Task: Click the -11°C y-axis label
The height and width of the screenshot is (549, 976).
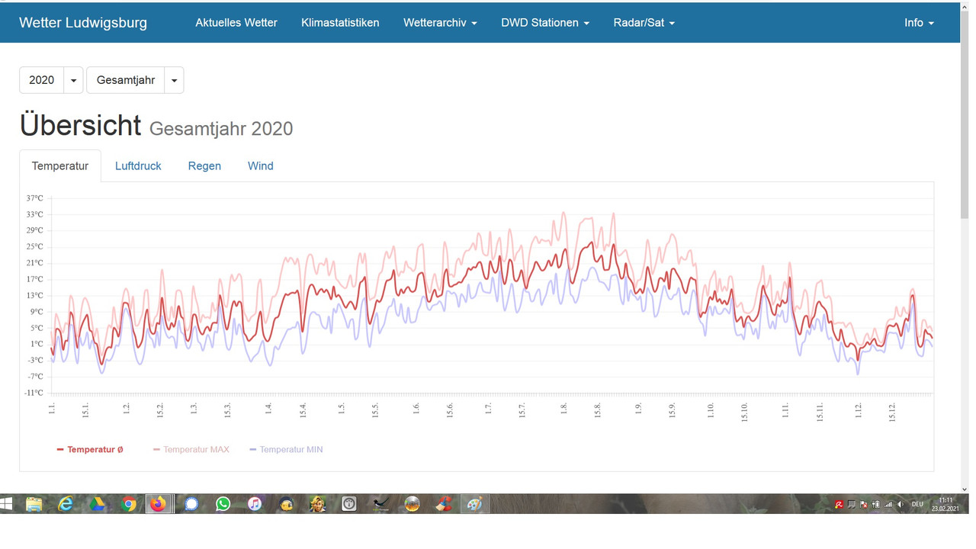Action: pos(34,393)
